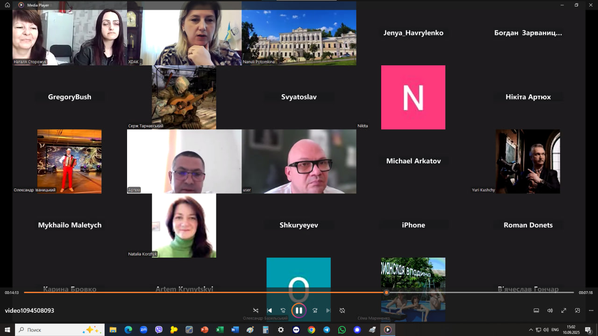Open Media Player more options menu

click(x=591, y=310)
